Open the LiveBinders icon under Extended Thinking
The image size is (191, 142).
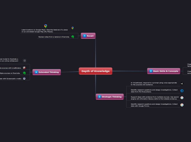point(24,68)
